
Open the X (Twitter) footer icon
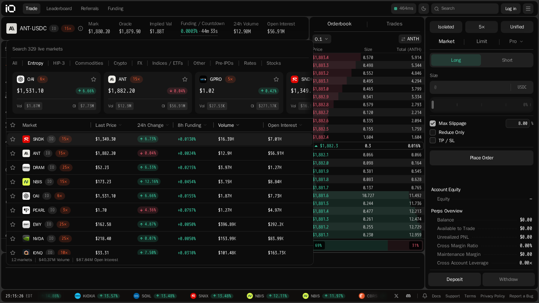pos(396,296)
